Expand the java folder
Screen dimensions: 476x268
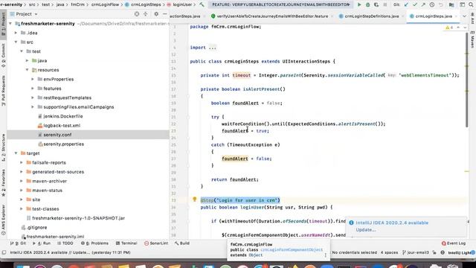pos(27,60)
